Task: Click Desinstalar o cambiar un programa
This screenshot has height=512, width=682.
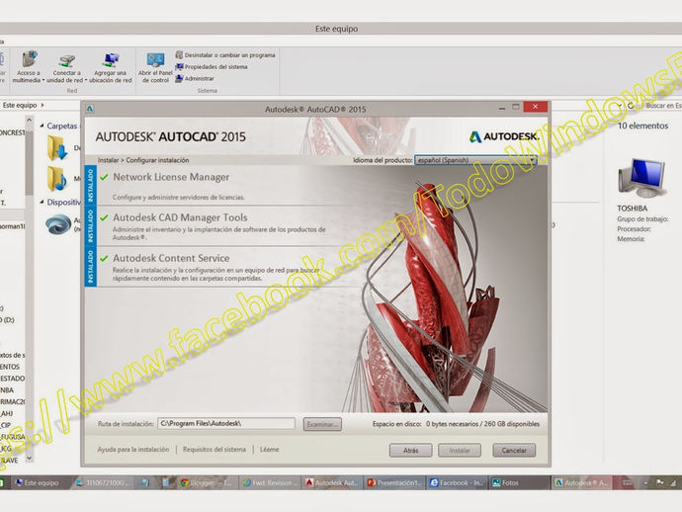Action: [x=225, y=55]
